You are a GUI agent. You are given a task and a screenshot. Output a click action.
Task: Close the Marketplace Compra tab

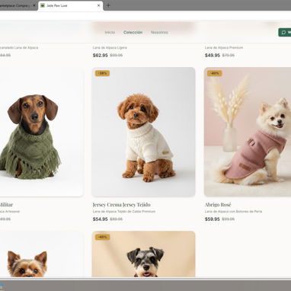point(34,5)
